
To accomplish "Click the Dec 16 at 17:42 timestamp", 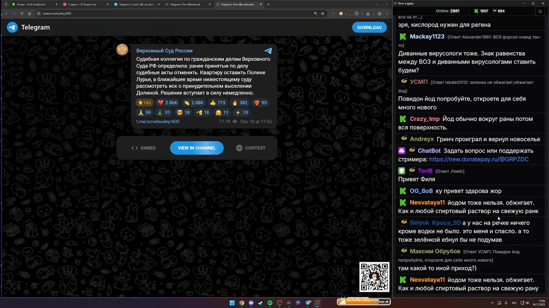I will pos(256,121).
